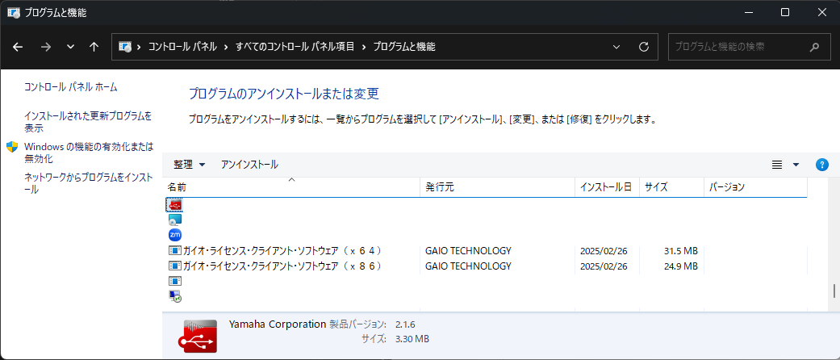Open recent locations dropdown beside forward arrow
Screen dimensions: 840x360
pyautogui.click(x=70, y=47)
